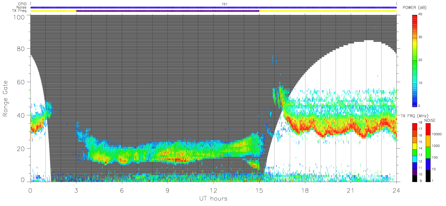Click the 3 tick on UT hours axis

(x=76, y=191)
